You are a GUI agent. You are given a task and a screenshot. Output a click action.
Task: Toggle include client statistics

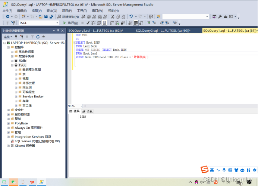123,23
